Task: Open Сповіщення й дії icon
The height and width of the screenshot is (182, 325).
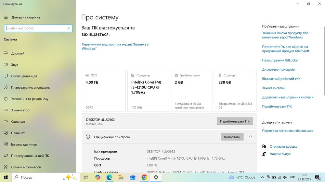Action: point(6,76)
